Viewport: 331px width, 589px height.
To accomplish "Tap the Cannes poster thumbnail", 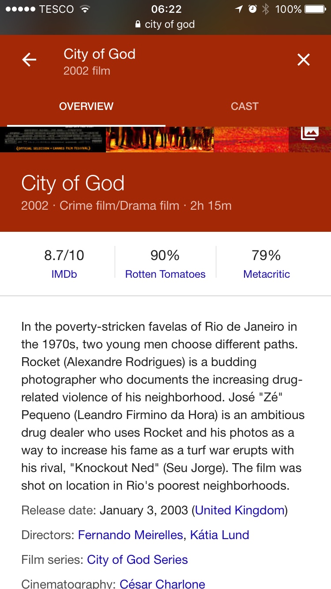I will click(x=53, y=140).
